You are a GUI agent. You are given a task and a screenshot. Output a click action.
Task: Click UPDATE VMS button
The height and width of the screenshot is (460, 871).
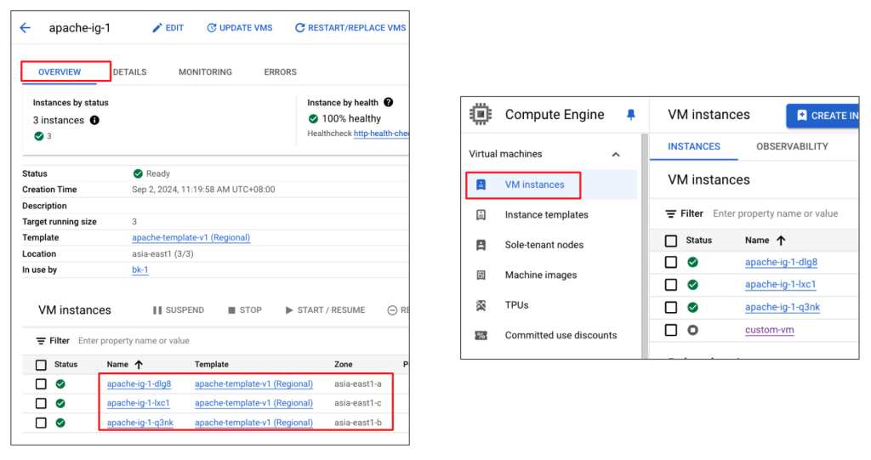click(239, 28)
